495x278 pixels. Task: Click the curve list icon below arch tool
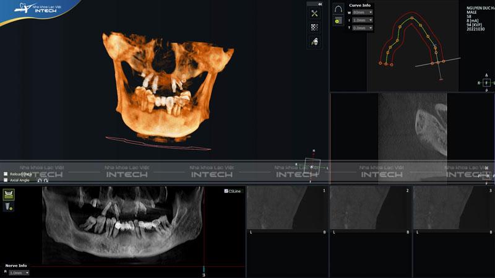(338, 20)
